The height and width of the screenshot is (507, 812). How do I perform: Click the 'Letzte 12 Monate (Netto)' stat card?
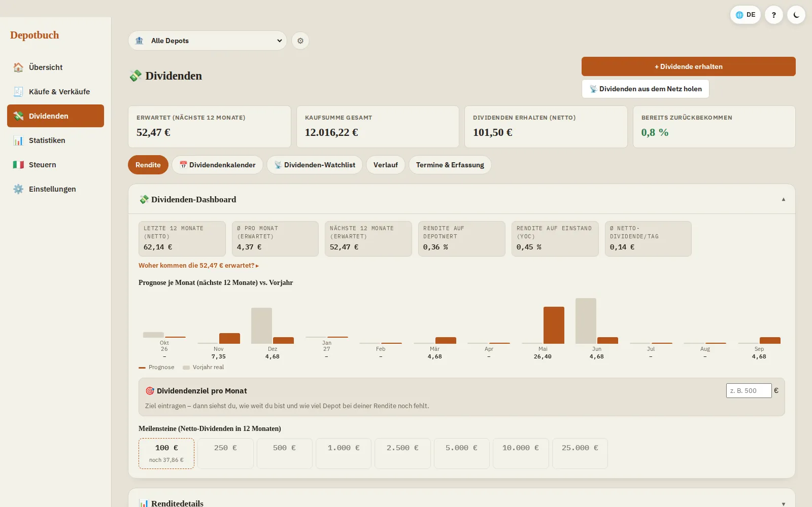pyautogui.click(x=182, y=239)
